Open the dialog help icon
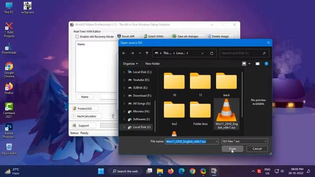This screenshot has height=177, width=315. pyautogui.click(x=266, y=63)
